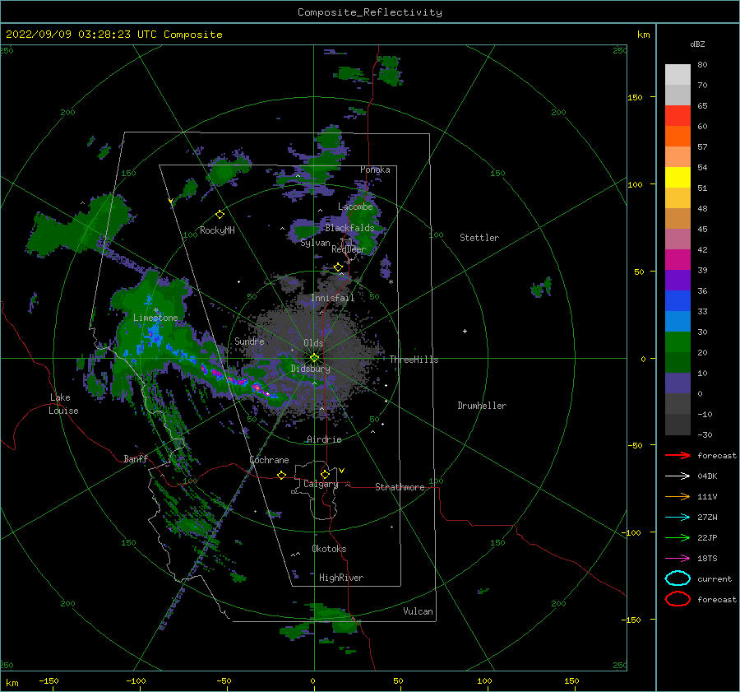Image resolution: width=740 pixels, height=692 pixels.
Task: Click the white plus marker east of ThreeHills
Action: click(x=465, y=331)
